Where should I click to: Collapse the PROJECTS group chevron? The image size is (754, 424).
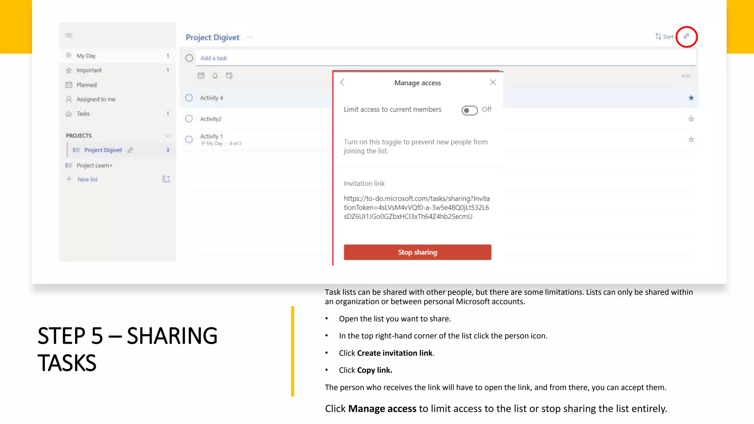[x=168, y=136]
